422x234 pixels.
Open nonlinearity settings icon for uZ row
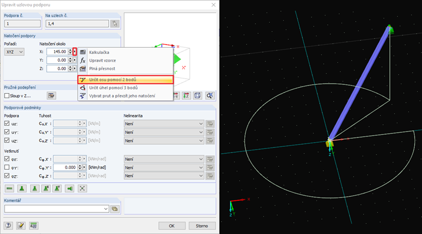pyautogui.click(x=210, y=141)
